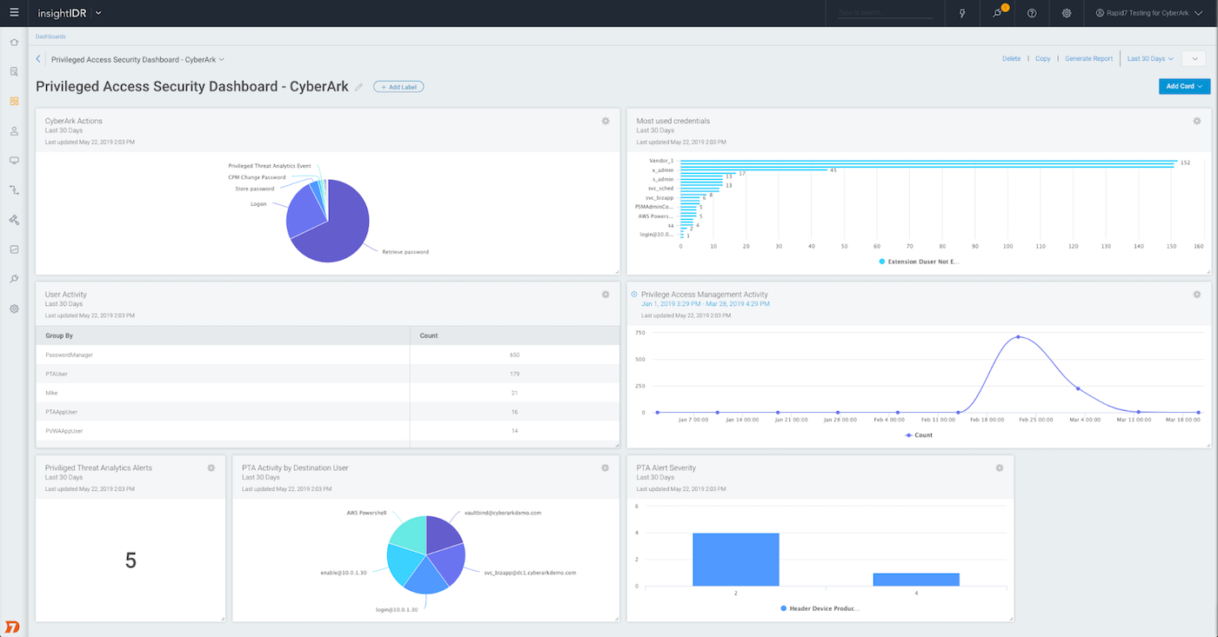Toggle the Count legend on line chart
Image resolution: width=1218 pixels, height=637 pixels.
(x=919, y=435)
